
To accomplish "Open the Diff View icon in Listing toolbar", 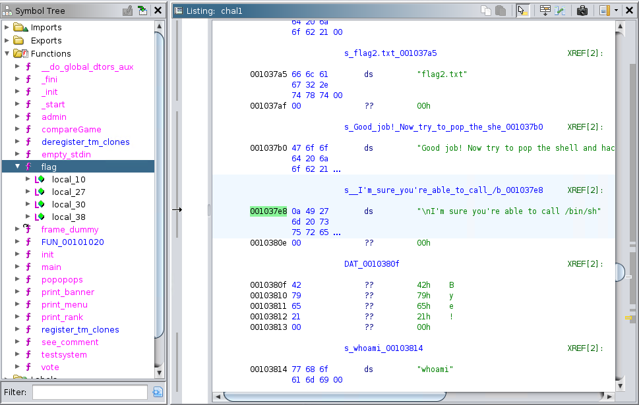I will tap(560, 11).
